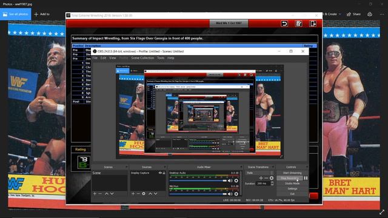Adjust Mic/Aux volume slider
Screen dimensions: 388x218
[x=198, y=194]
